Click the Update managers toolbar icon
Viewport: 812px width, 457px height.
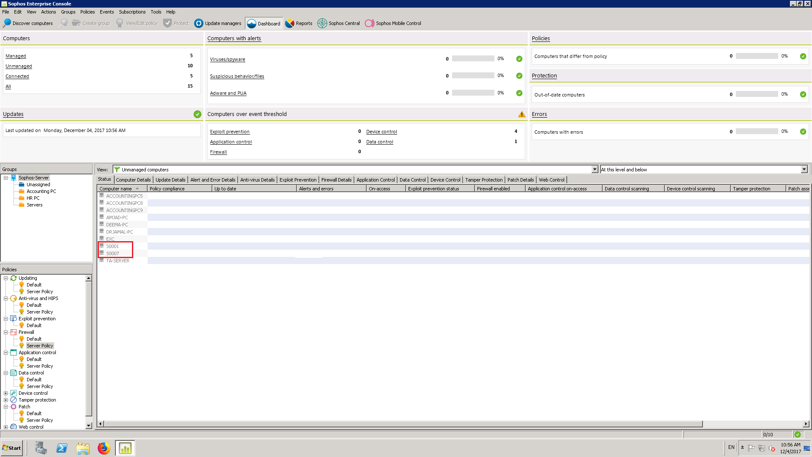tap(199, 23)
